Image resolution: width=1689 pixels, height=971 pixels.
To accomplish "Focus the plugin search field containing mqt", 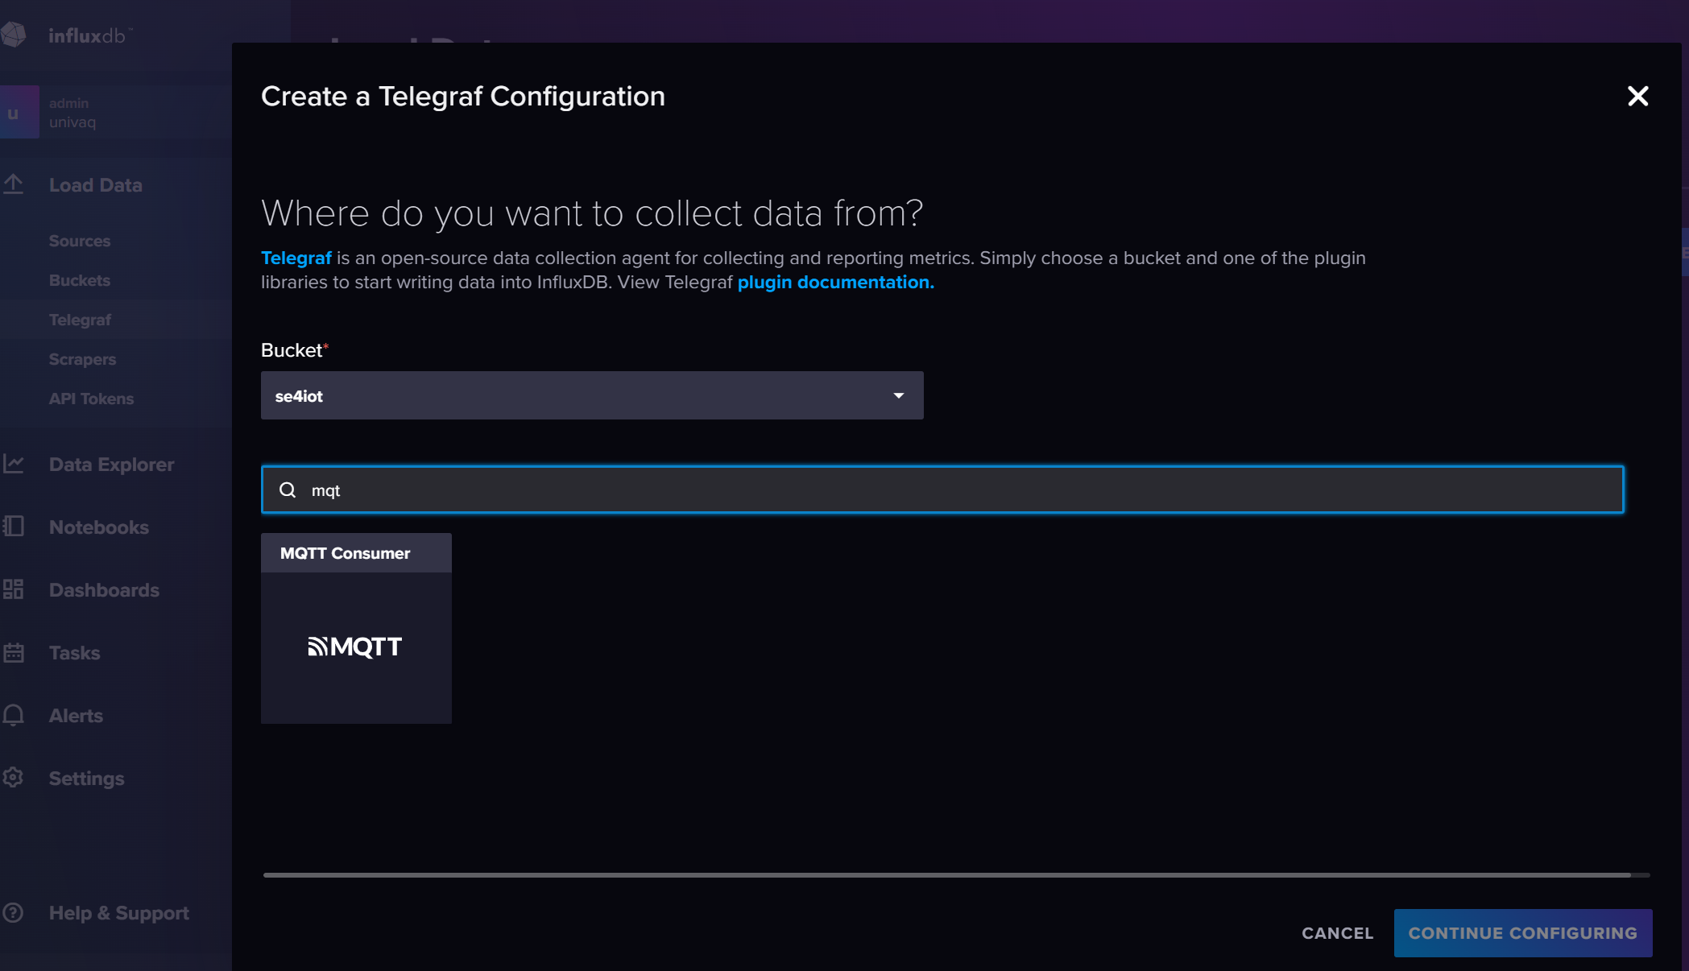I will [942, 490].
